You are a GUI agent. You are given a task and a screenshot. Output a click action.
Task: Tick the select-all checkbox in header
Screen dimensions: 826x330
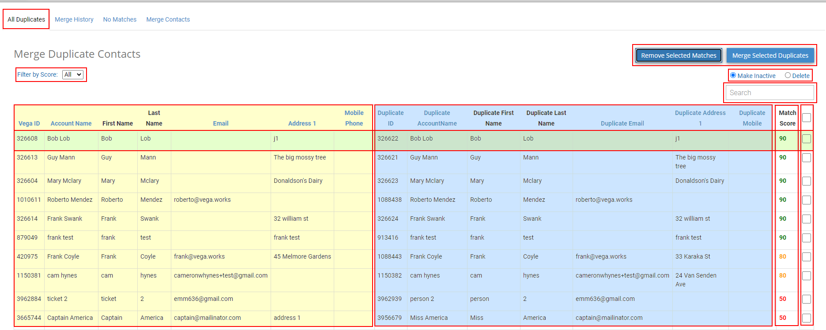tap(807, 118)
